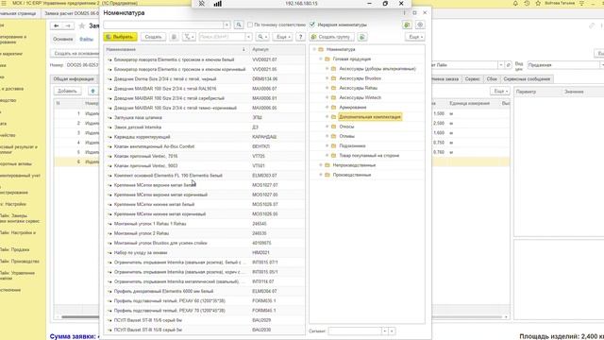Open the list view mode dropdown next to copy icon
604x340 pixels.
(189, 37)
